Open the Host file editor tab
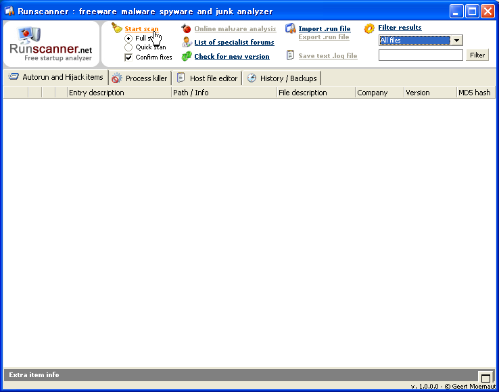This screenshot has width=499, height=392. click(207, 78)
